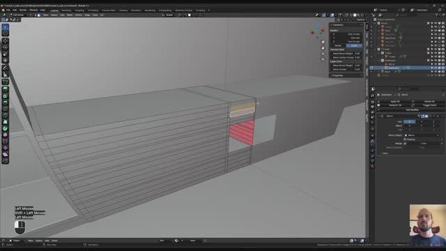Switch to UV Editing workspace tab
446x251 pixels.
(93, 10)
